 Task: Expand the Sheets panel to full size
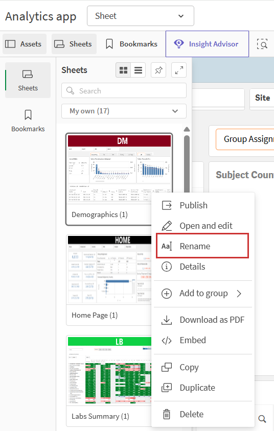179,70
